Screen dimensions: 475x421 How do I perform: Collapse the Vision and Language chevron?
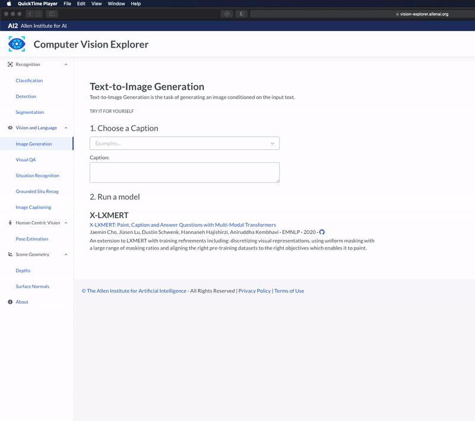point(66,128)
